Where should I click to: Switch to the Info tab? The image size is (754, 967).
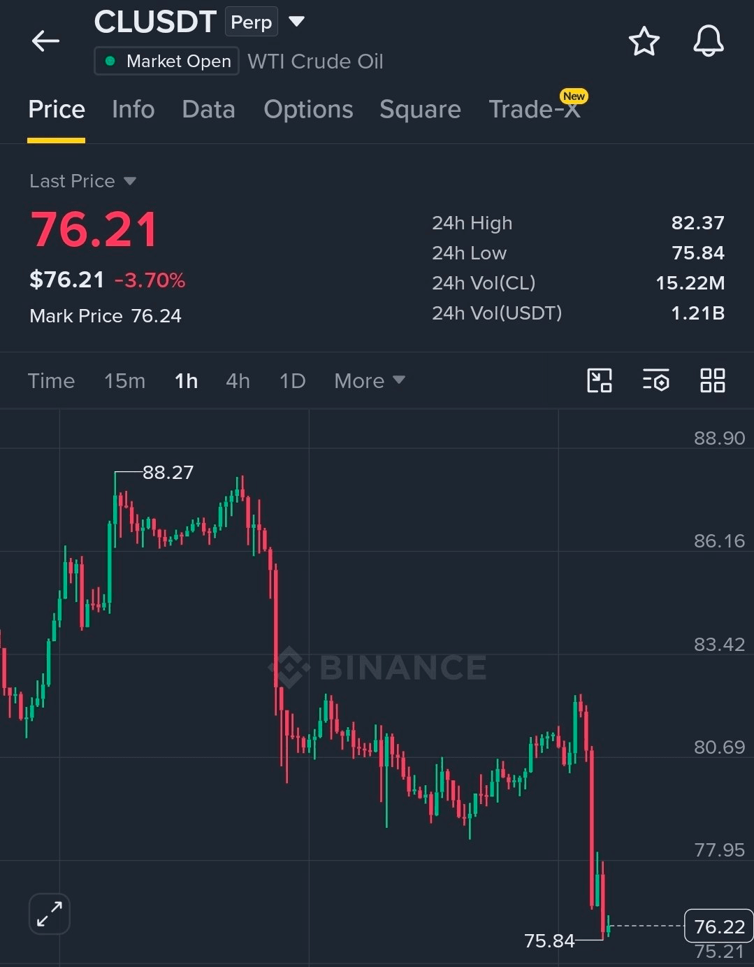click(x=133, y=109)
